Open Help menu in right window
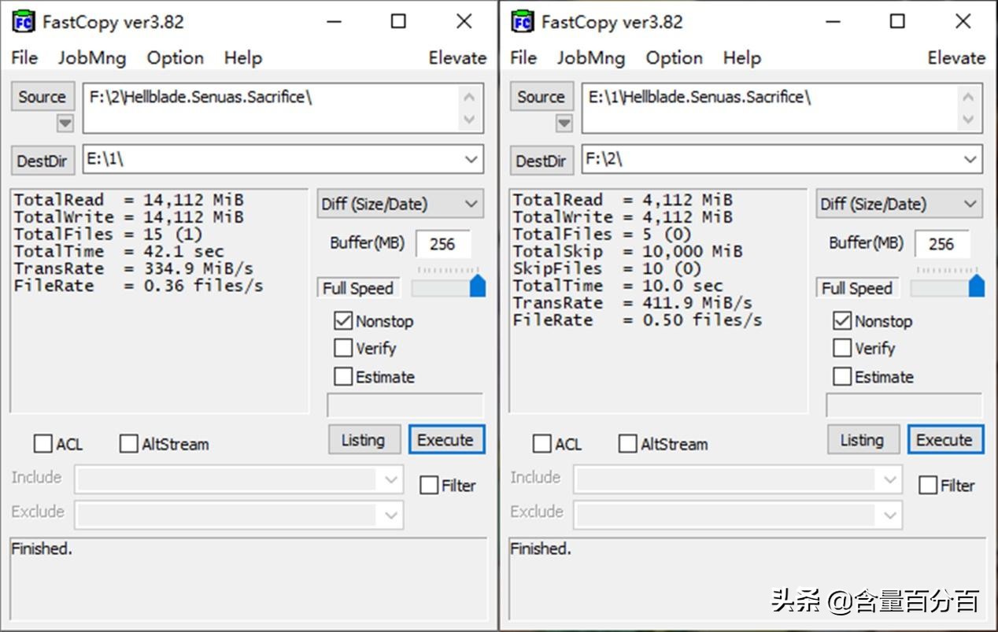Image resolution: width=998 pixels, height=632 pixels. click(x=741, y=57)
